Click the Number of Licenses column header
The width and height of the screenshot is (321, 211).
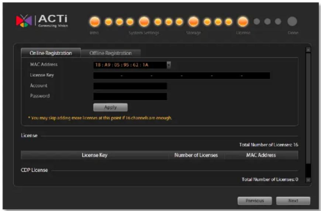[x=196, y=155]
